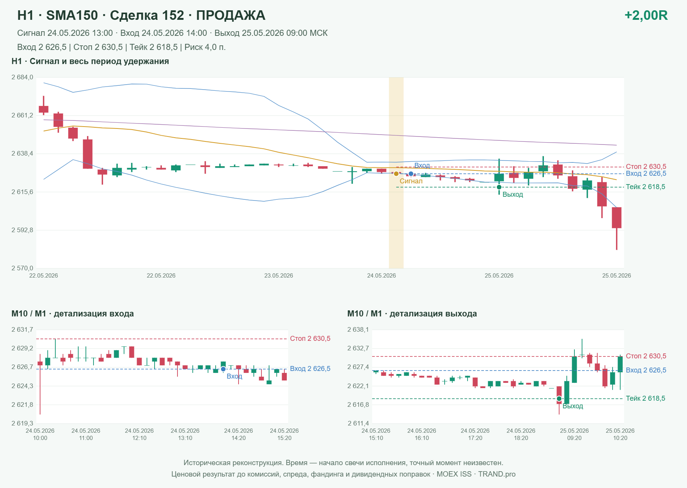Click the 2 631,7 label on entry detail axis

click(x=22, y=330)
